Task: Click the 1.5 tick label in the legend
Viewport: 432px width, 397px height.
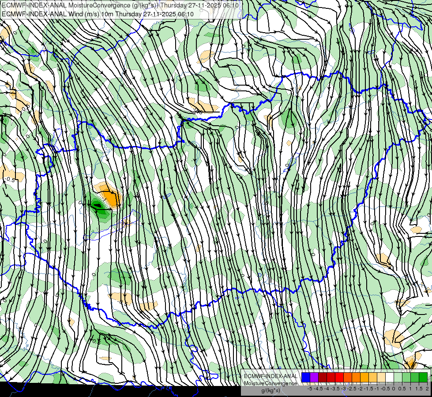Action: 419,389
